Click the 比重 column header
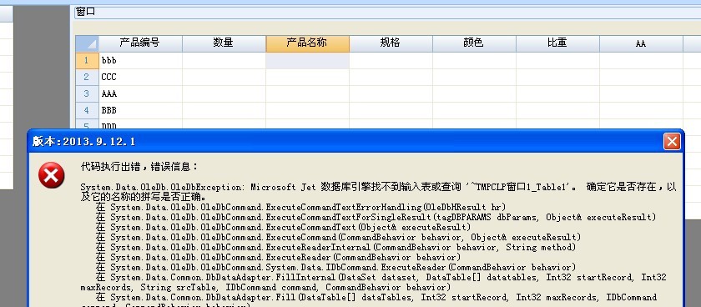Viewport: 701px width, 307px height. (x=557, y=43)
